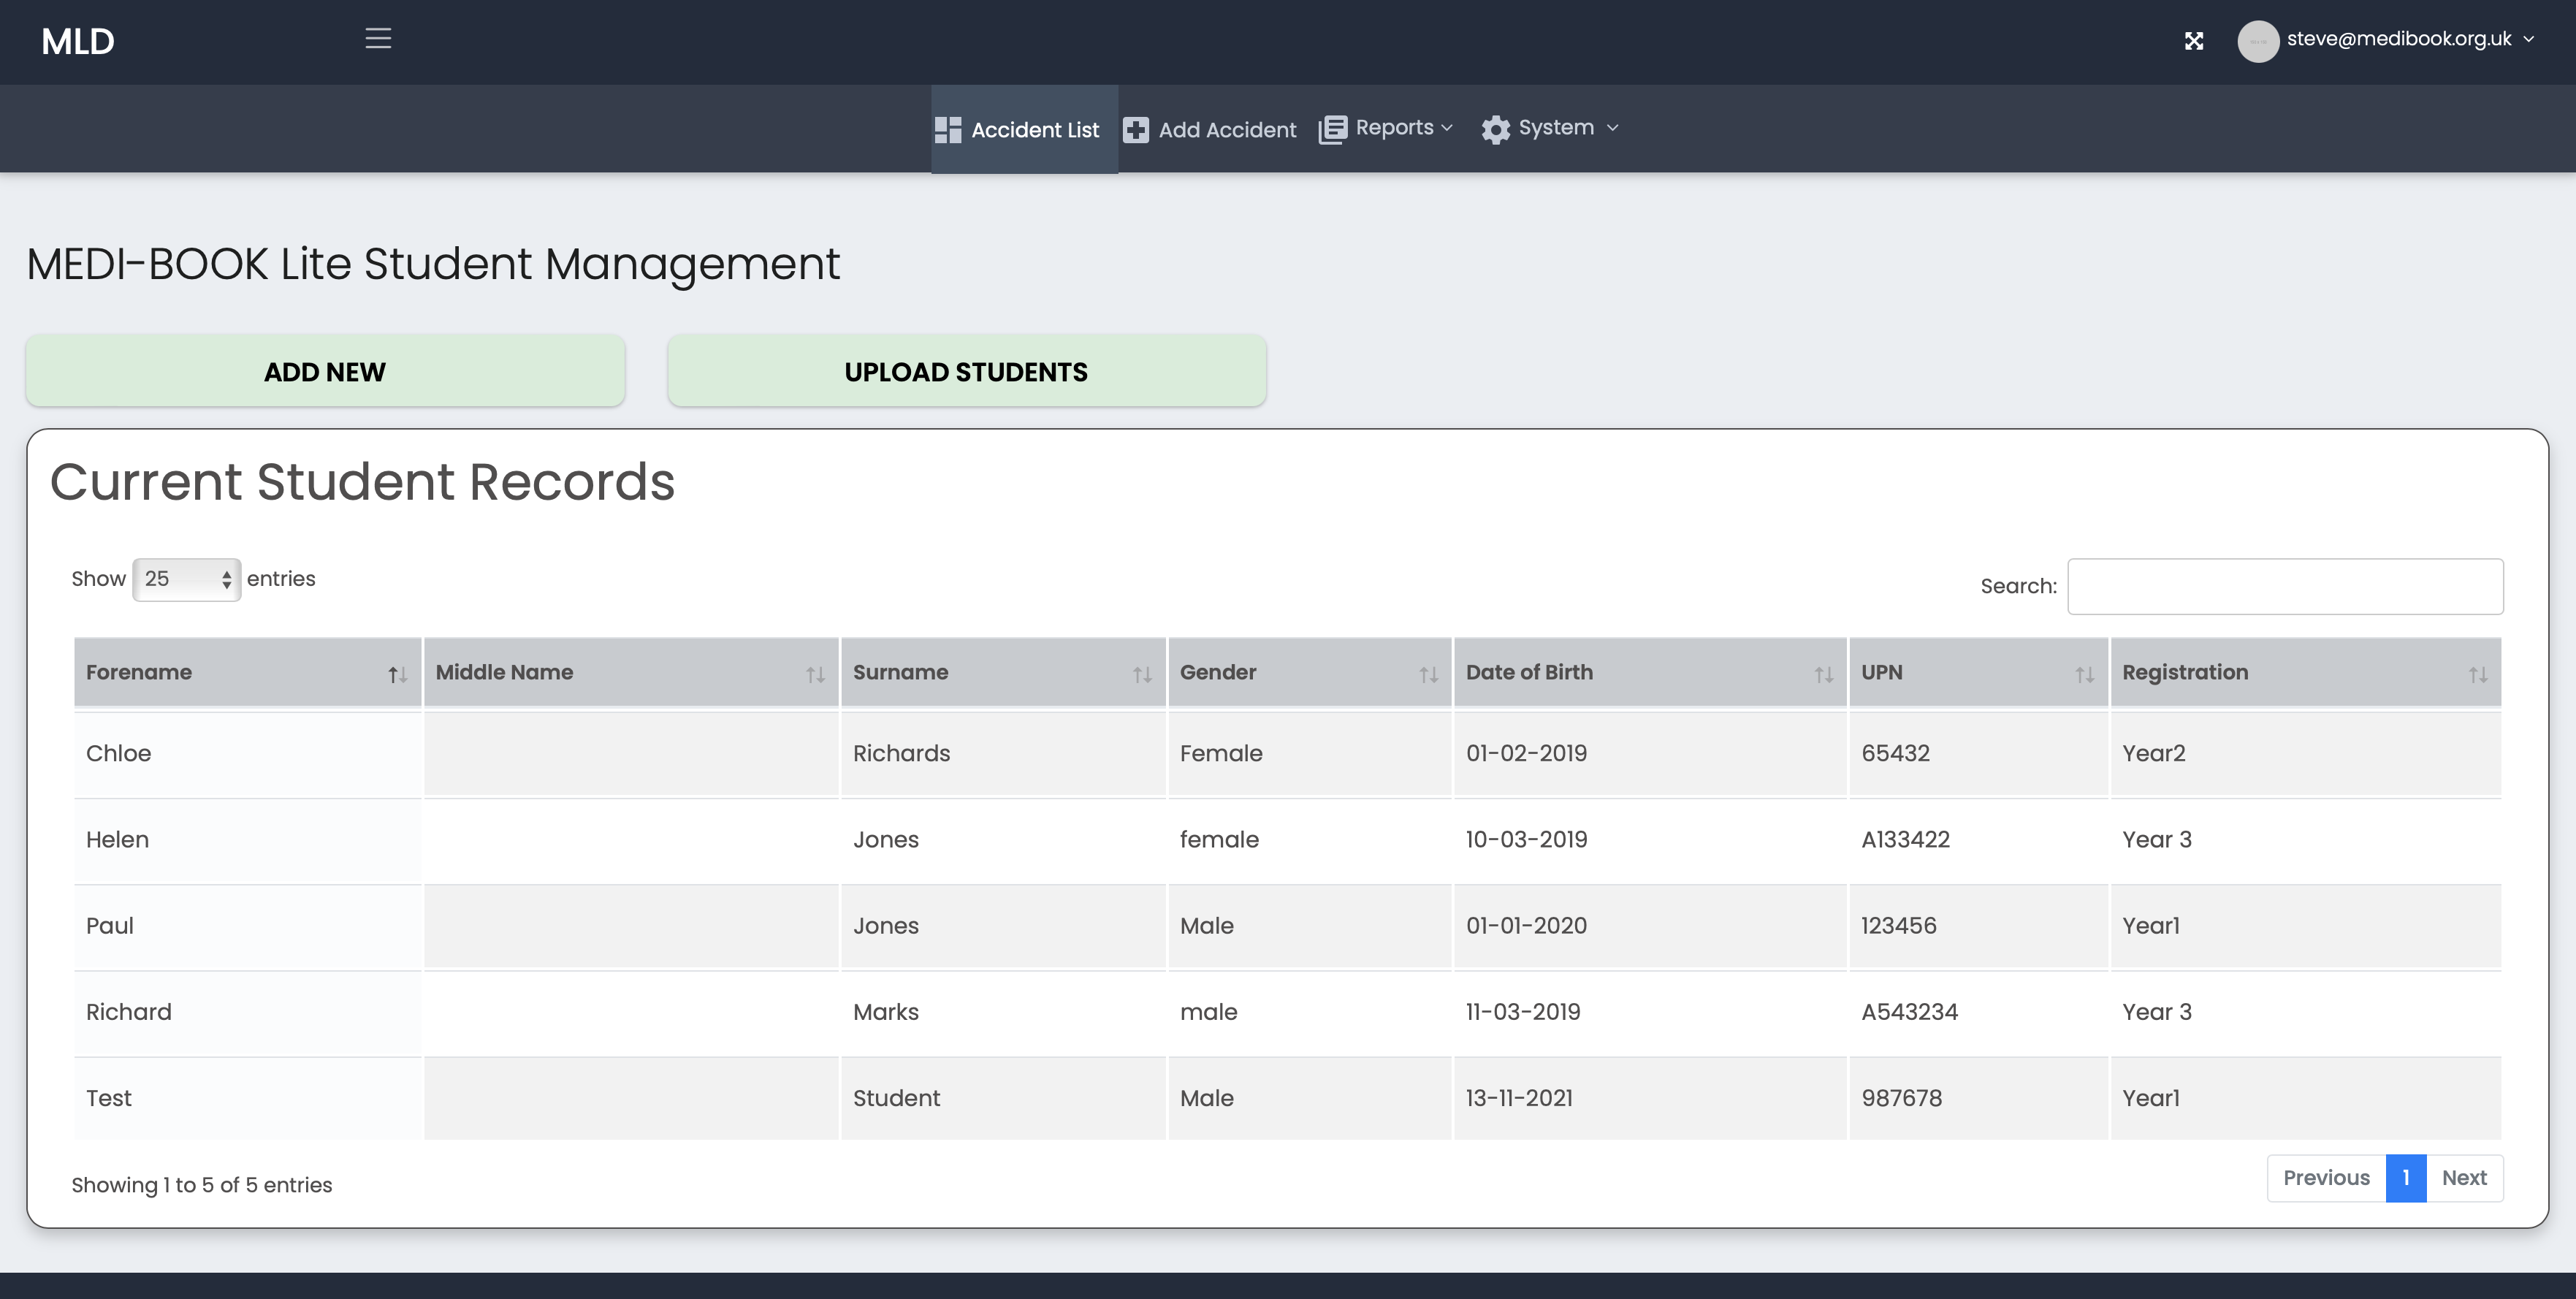Click the Next pagination button
The image size is (2576, 1299).
tap(2464, 1178)
